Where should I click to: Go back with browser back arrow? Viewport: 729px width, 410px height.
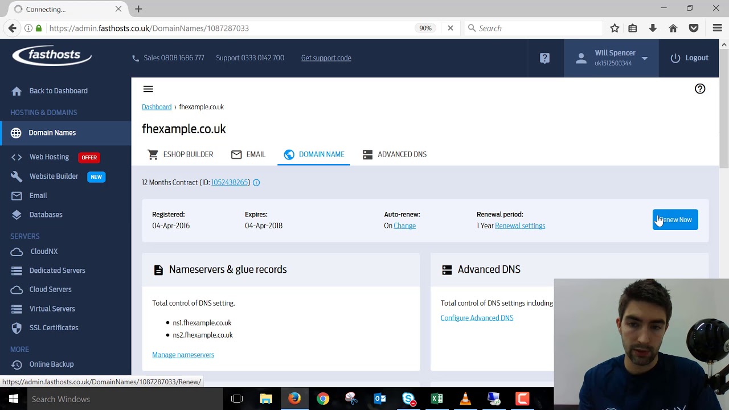(13, 28)
